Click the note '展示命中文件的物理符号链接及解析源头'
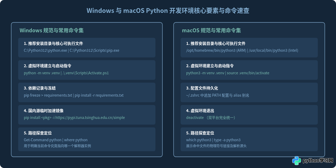The image size is (336, 168). point(216,146)
